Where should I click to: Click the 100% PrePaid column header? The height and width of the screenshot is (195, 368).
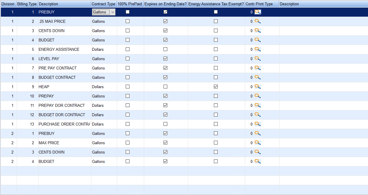130,4
